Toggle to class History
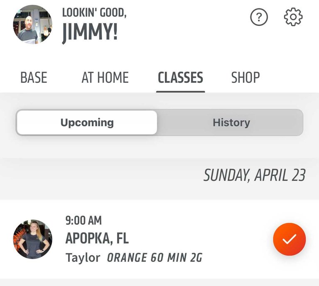The height and width of the screenshot is (286, 319). [x=231, y=122]
